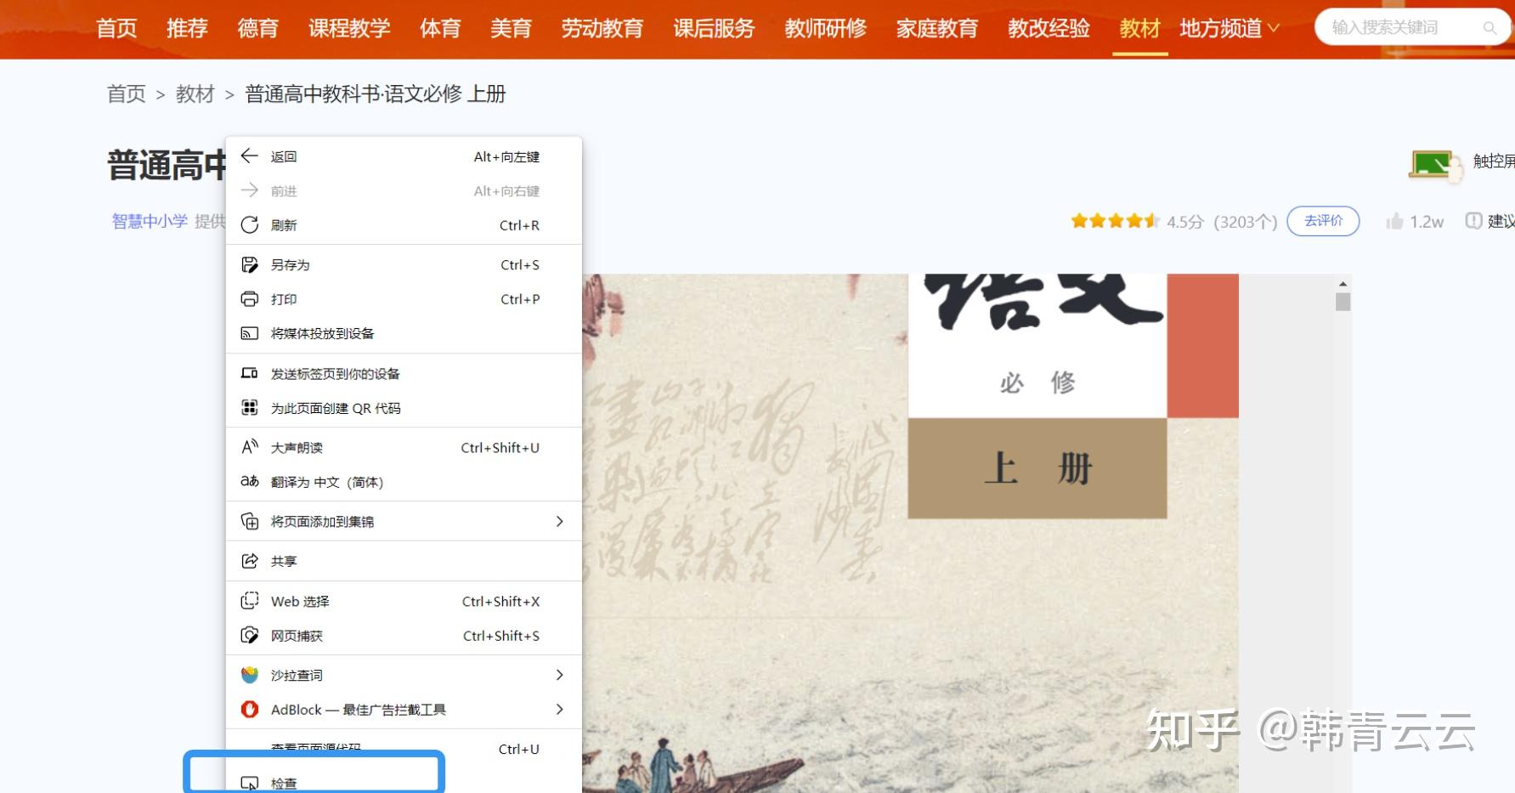Click the inspect icon at menu bottom
The width and height of the screenshot is (1515, 793).
pos(249,783)
